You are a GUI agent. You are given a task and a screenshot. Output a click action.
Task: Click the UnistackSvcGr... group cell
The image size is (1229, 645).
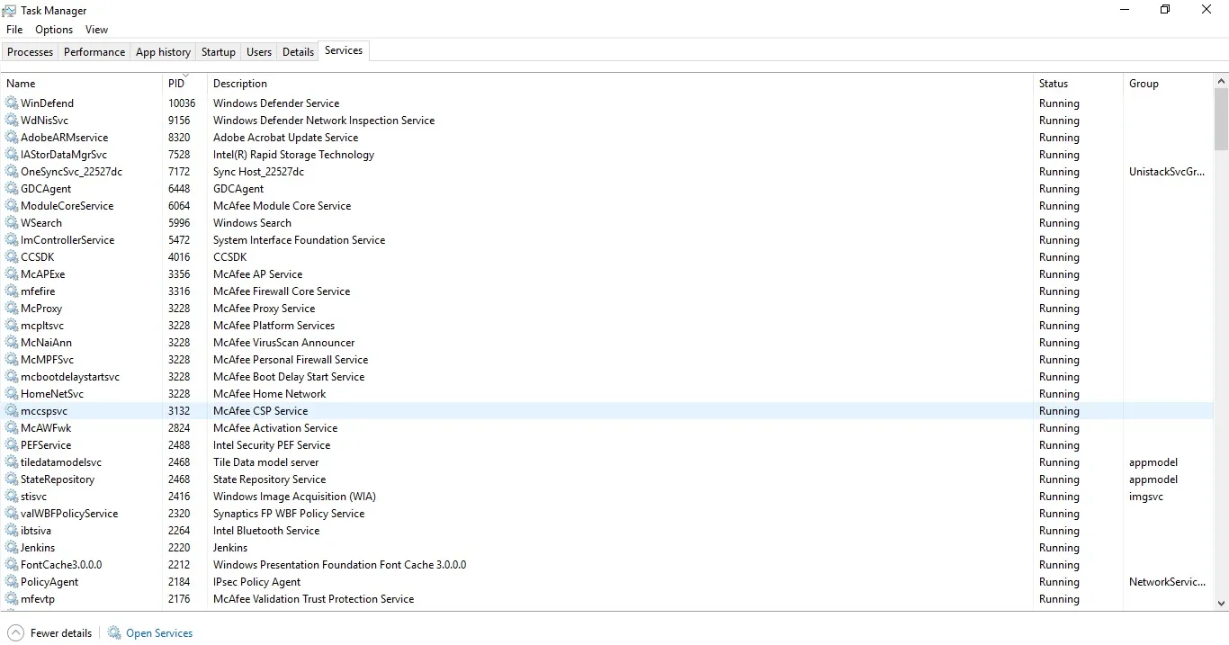(x=1167, y=172)
